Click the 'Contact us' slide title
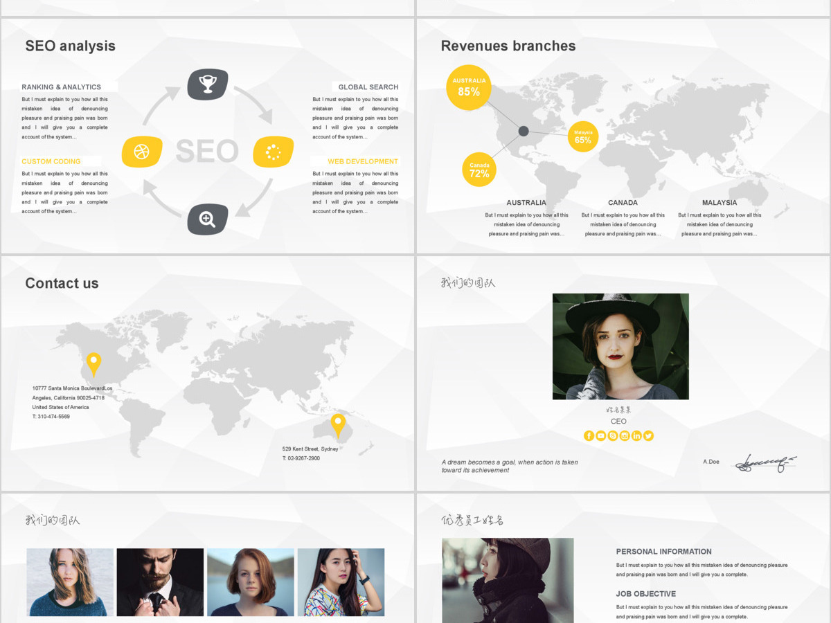Image resolution: width=831 pixels, height=623 pixels. coord(62,283)
